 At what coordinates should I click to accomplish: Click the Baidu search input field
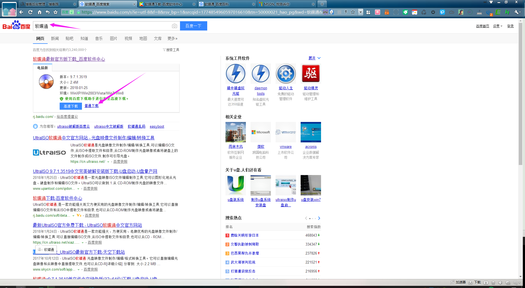pyautogui.click(x=106, y=26)
